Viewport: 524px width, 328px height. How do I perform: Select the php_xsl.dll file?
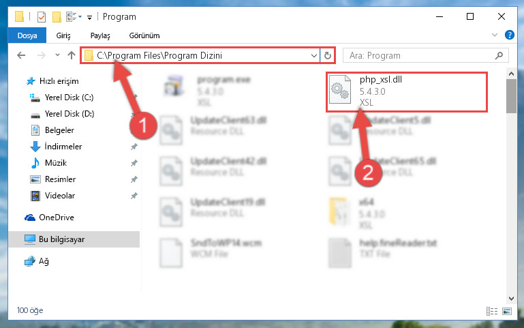[x=407, y=91]
